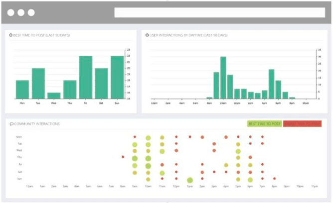Click the first window control dot
333x203 pixels.
click(x=10, y=13)
